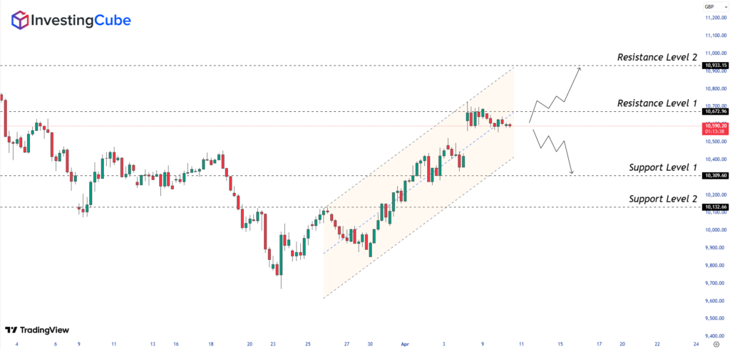Open chart settings gear at bottom-right corner

[716, 343]
